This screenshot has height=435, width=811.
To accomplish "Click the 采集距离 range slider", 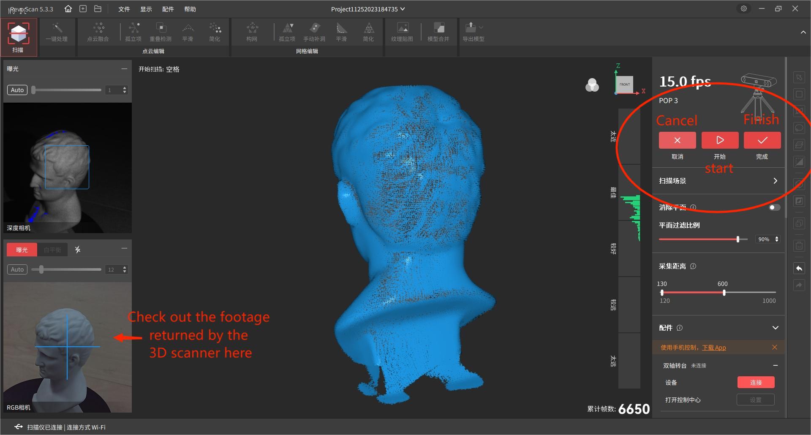I will pos(718,292).
